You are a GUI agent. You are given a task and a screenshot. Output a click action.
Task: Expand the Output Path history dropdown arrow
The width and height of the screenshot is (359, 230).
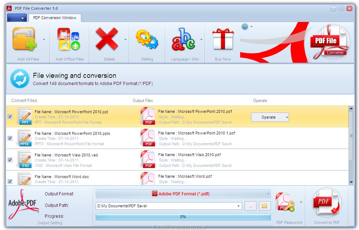coord(239,206)
